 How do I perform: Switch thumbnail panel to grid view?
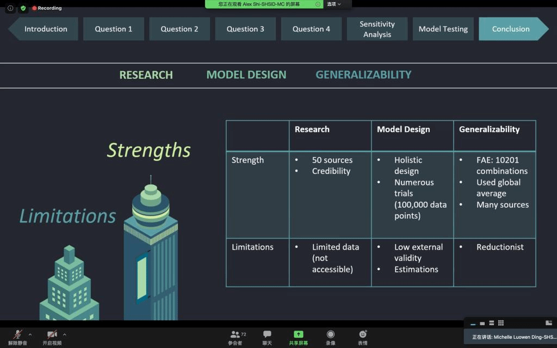501,323
